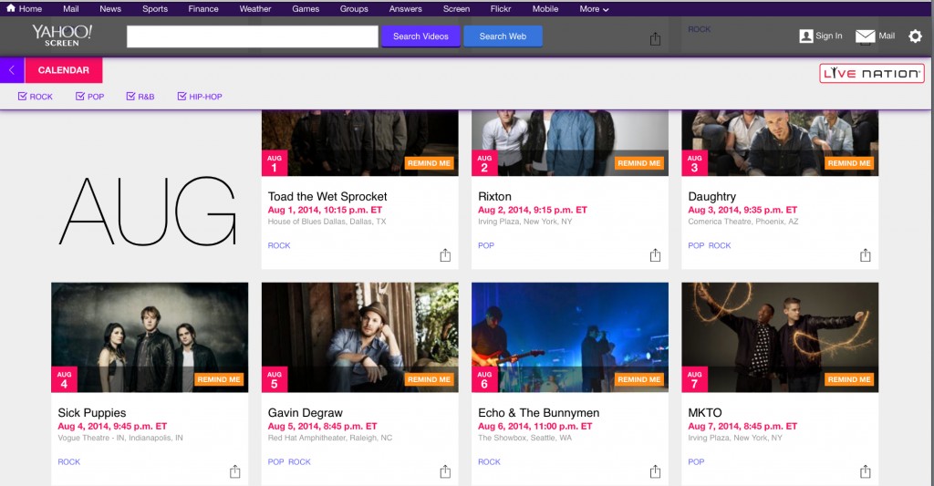This screenshot has height=486, width=934.
Task: Open Gavin Degraw photo thumbnail
Action: [359, 337]
